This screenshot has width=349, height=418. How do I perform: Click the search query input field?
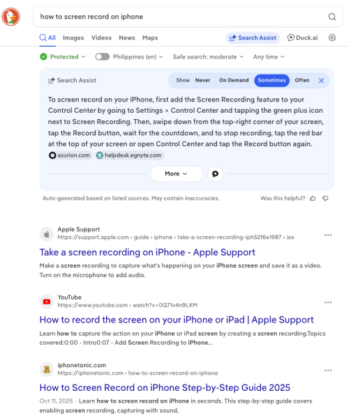(181, 17)
